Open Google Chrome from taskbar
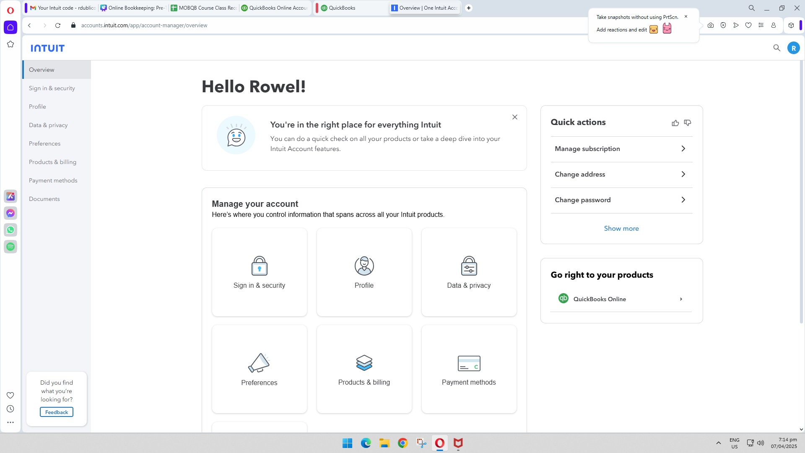805x453 pixels. point(403,443)
